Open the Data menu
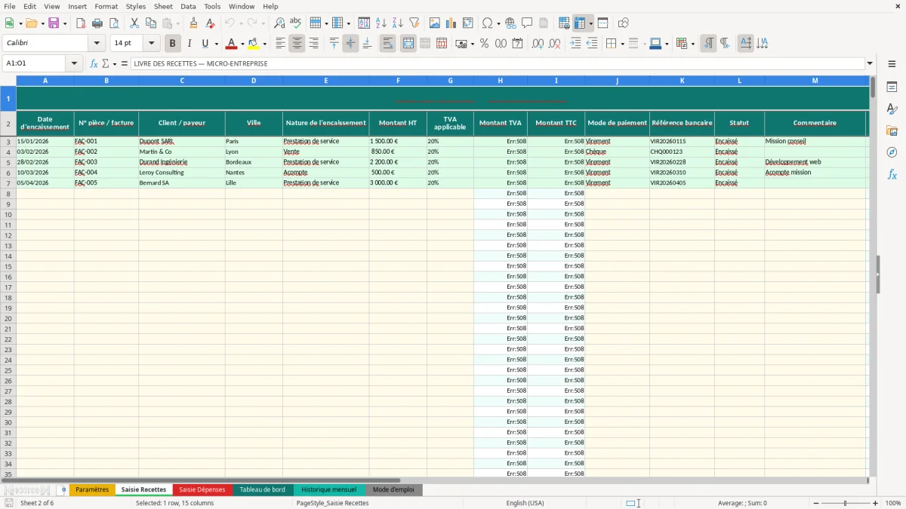The height and width of the screenshot is (509, 906). (188, 6)
